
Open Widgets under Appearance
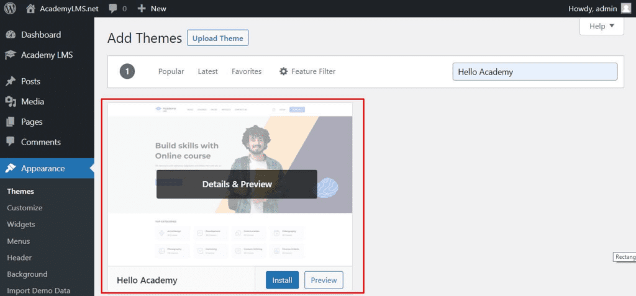tap(21, 224)
